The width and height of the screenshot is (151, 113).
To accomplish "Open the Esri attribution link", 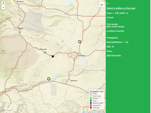I will [95, 112].
